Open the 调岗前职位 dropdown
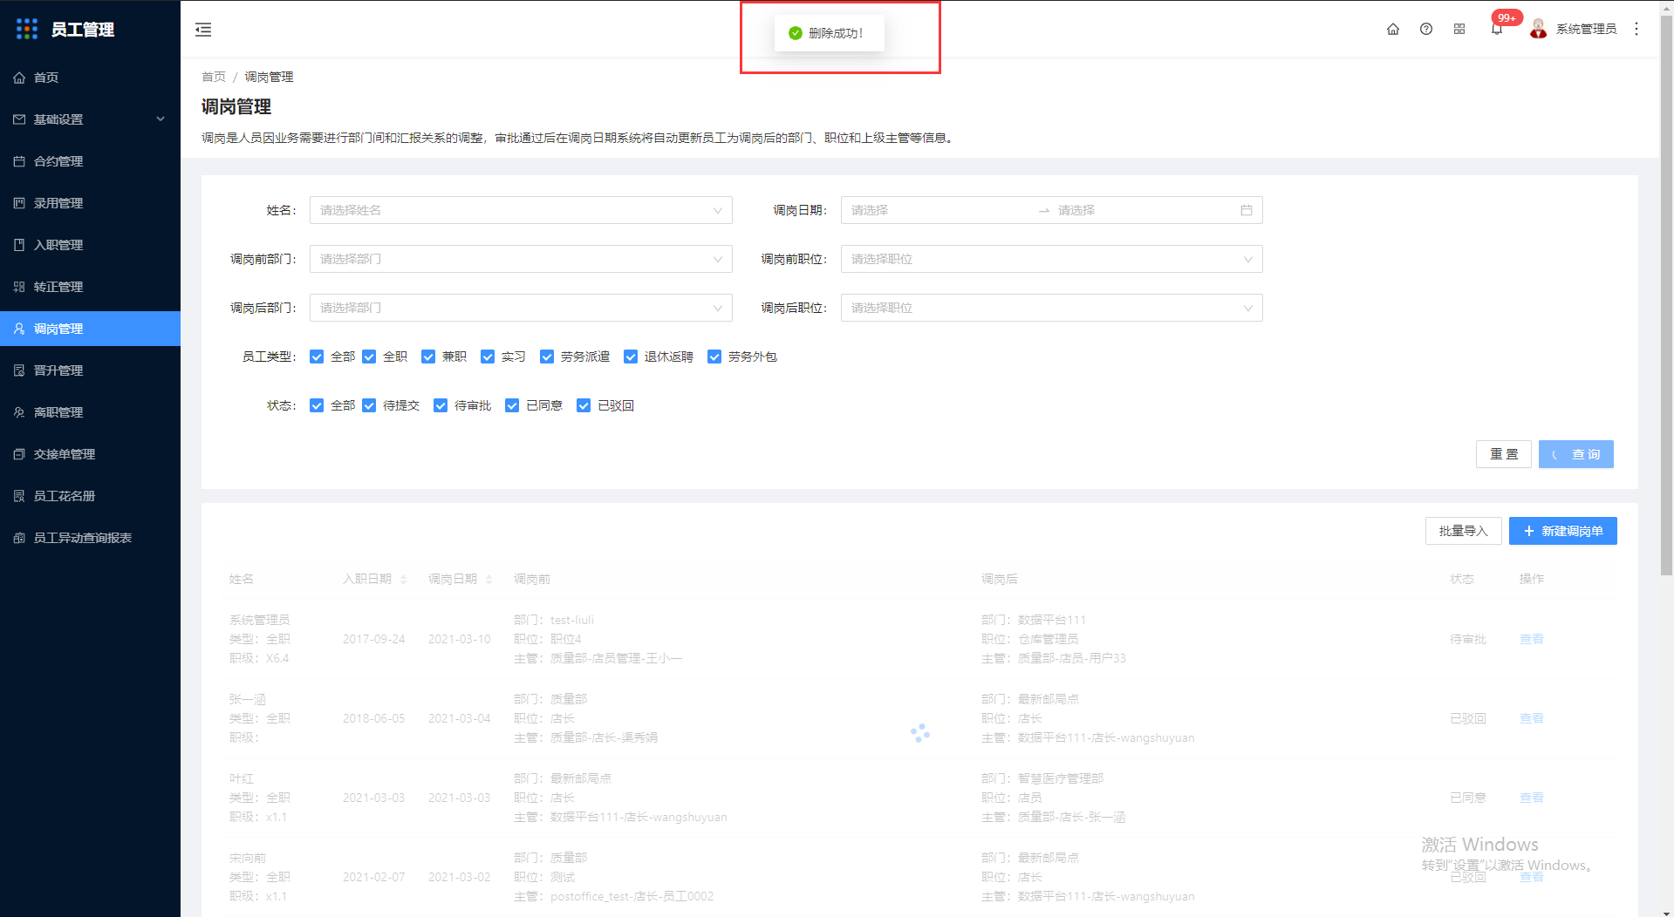The image size is (1674, 917). point(1051,259)
